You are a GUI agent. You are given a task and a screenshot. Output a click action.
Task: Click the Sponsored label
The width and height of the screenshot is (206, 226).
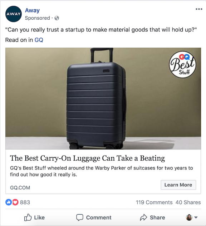pos(38,18)
